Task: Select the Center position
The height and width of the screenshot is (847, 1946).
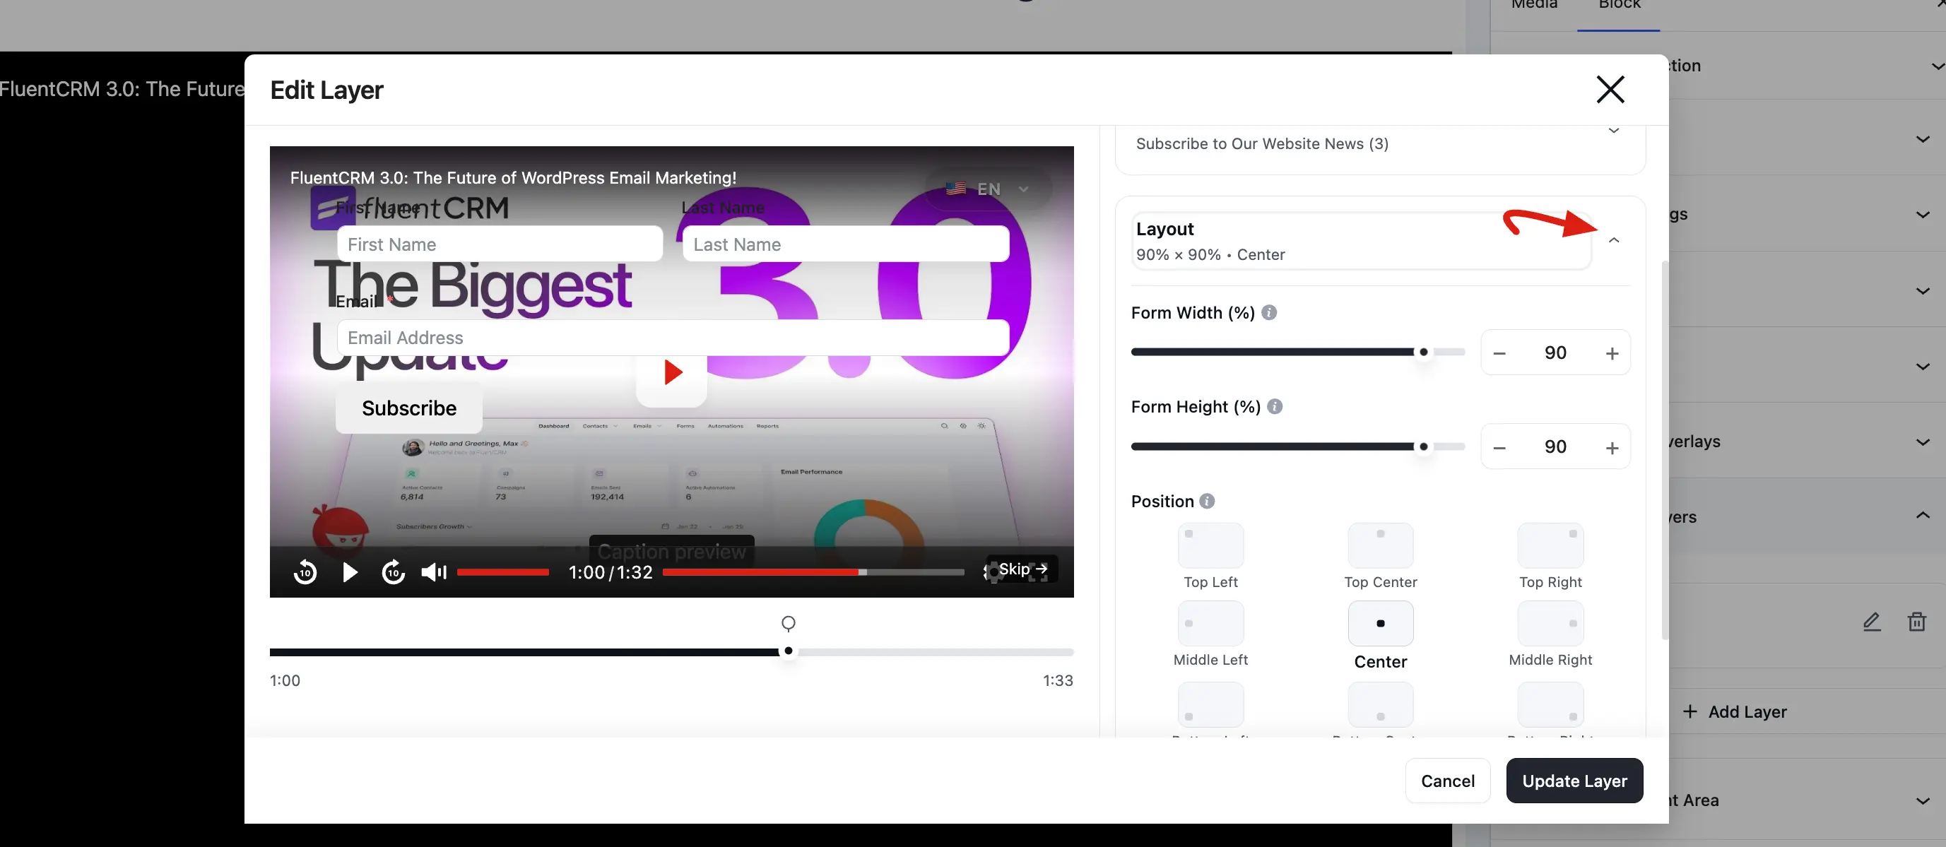Action: pyautogui.click(x=1380, y=624)
